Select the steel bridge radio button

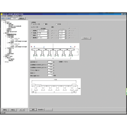44,24
